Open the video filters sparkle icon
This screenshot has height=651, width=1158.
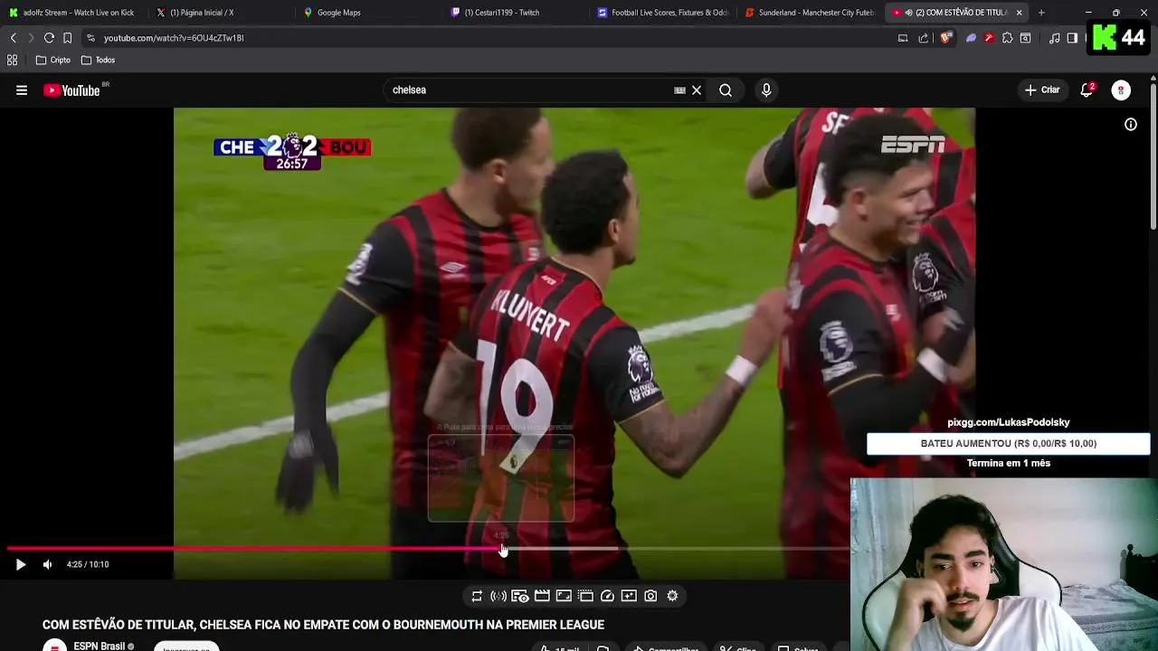[629, 596]
